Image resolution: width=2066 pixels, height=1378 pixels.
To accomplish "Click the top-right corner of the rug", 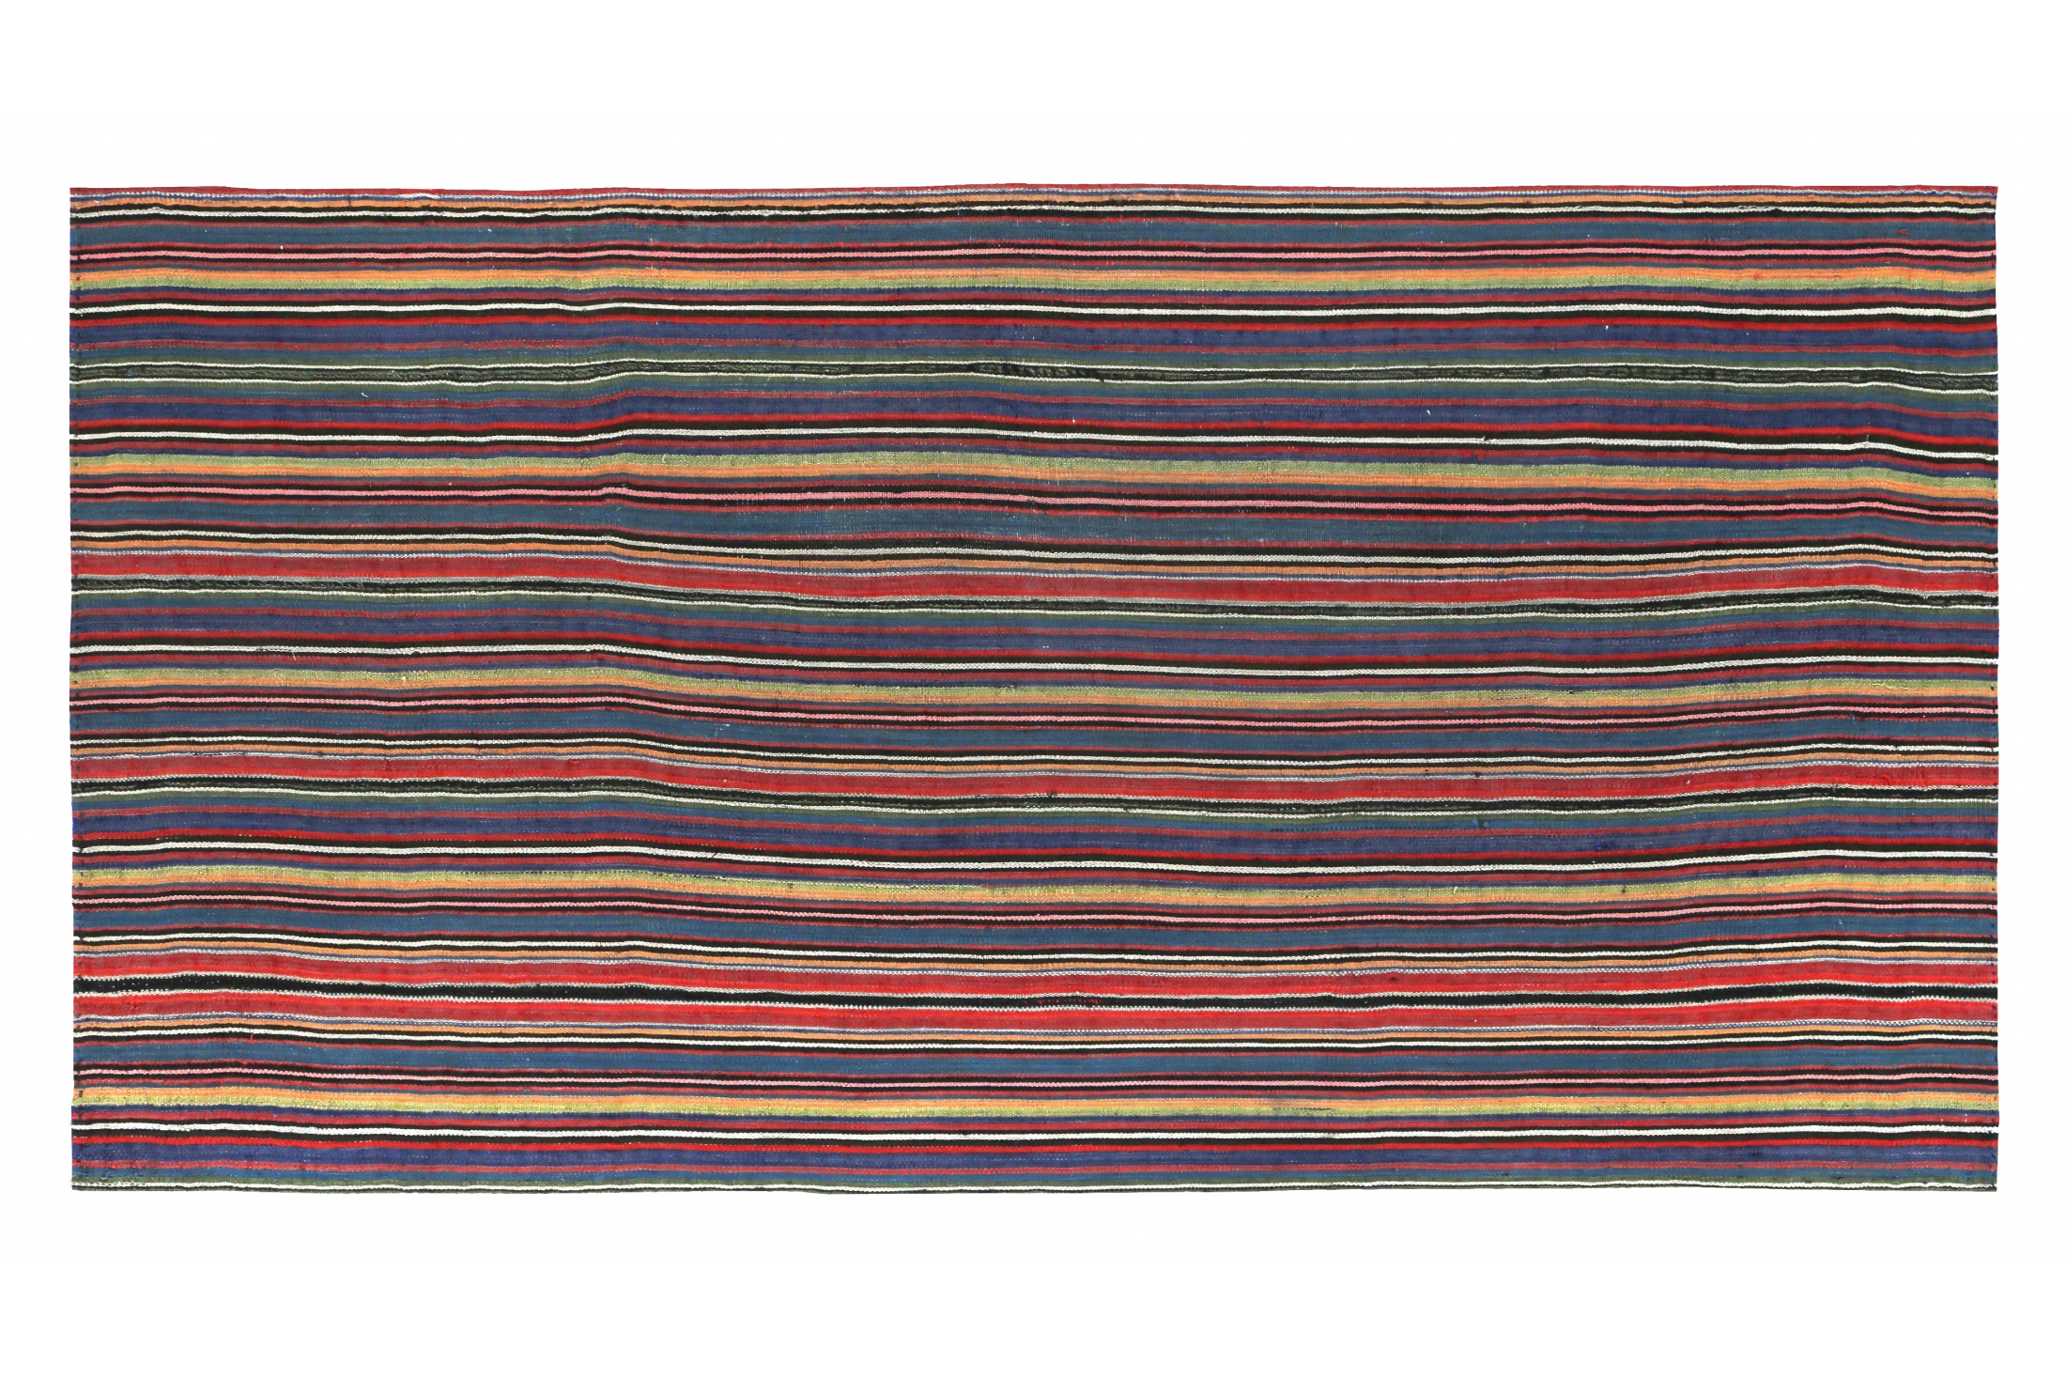I will coord(1998,185).
